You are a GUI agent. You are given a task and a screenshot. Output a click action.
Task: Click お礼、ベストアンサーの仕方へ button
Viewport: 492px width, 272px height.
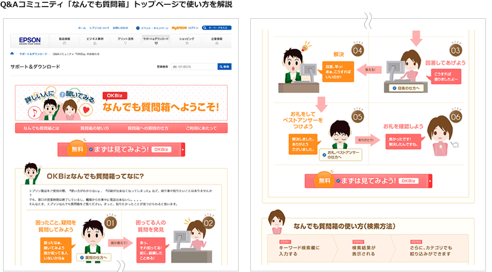click(x=341, y=155)
